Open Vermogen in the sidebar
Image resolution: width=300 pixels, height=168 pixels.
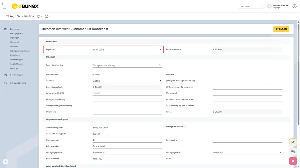click(x=15, y=68)
